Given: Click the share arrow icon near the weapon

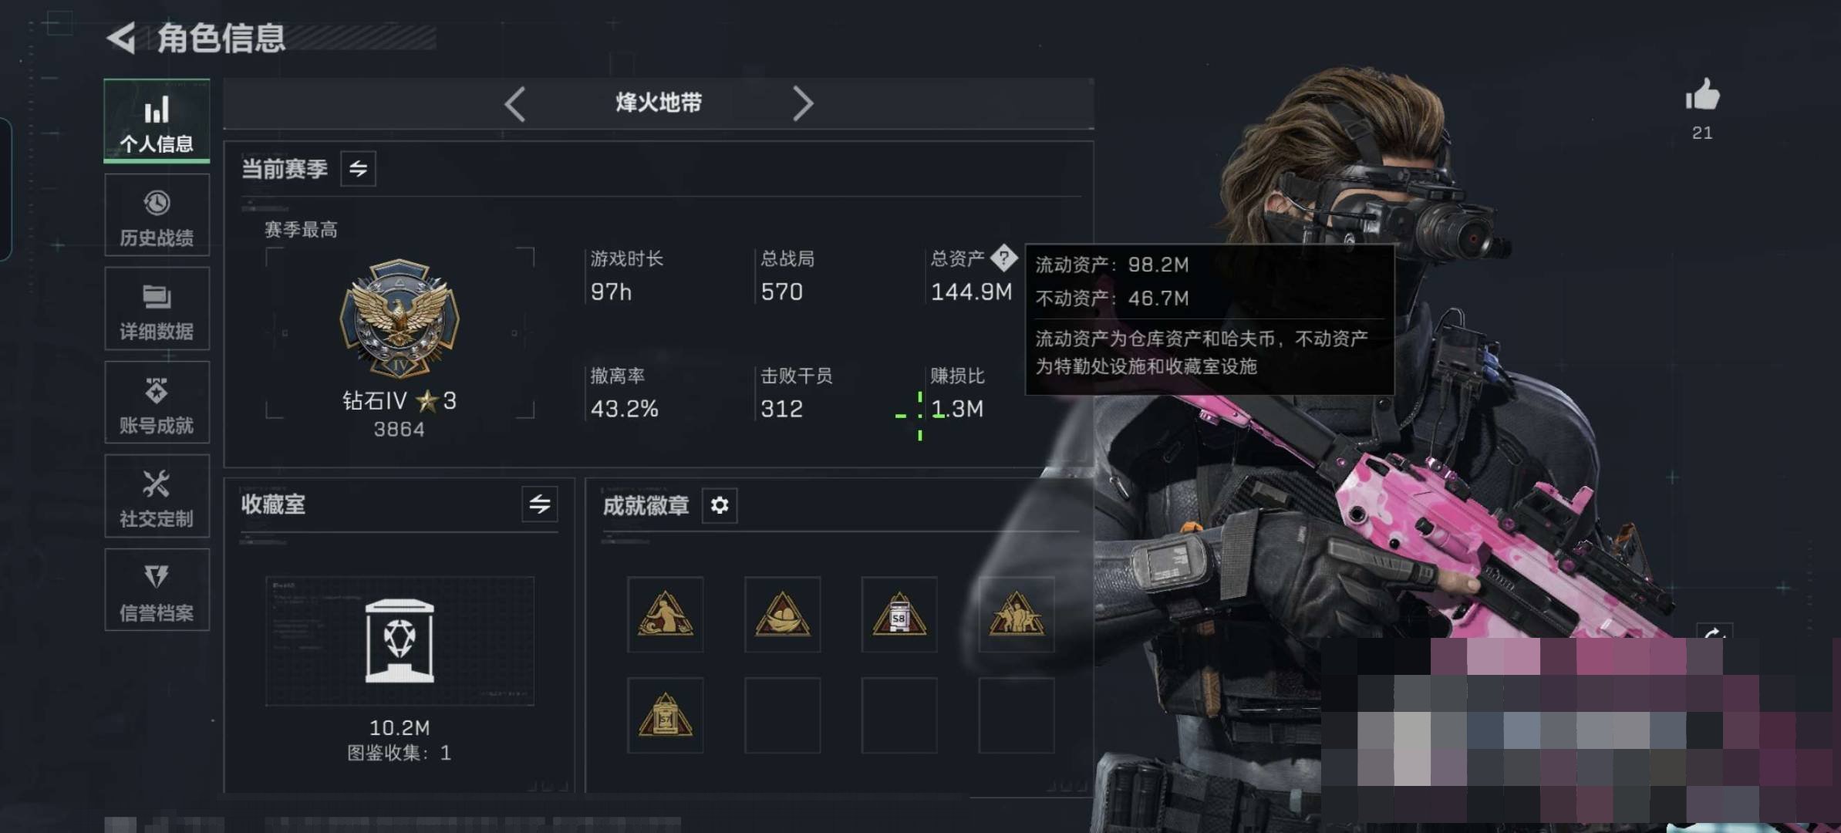Looking at the screenshot, I should [1714, 632].
